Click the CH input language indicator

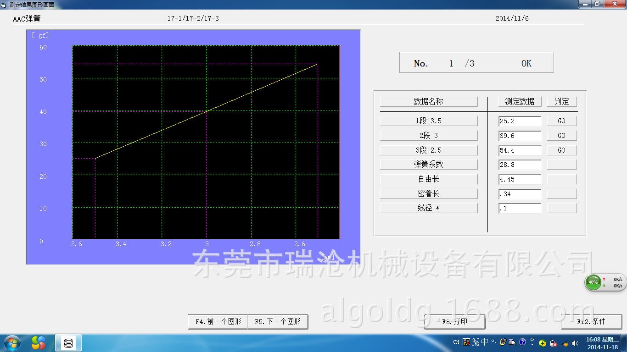pos(456,342)
